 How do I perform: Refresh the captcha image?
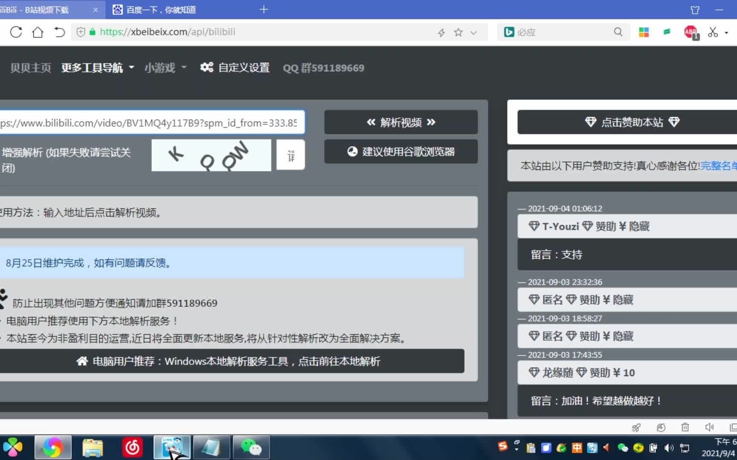211,155
